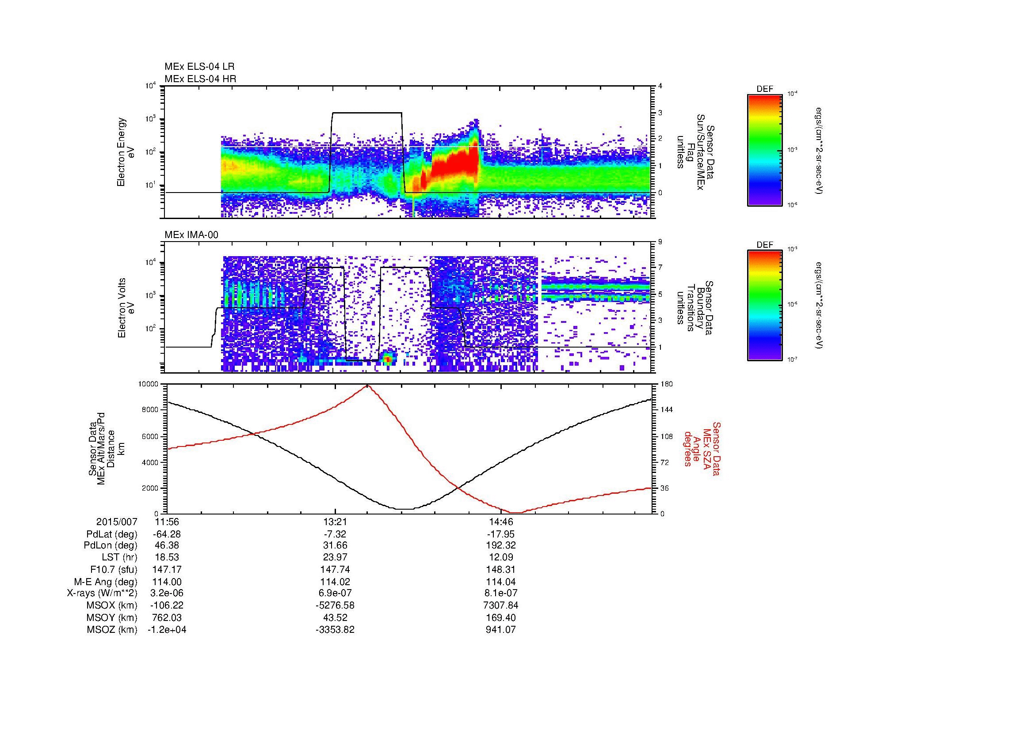Click the 'X-rays (W/m**2)' row label
The height and width of the screenshot is (730, 1034).
tap(102, 593)
